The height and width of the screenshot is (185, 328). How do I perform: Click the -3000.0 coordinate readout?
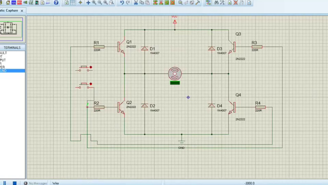coord(249,183)
